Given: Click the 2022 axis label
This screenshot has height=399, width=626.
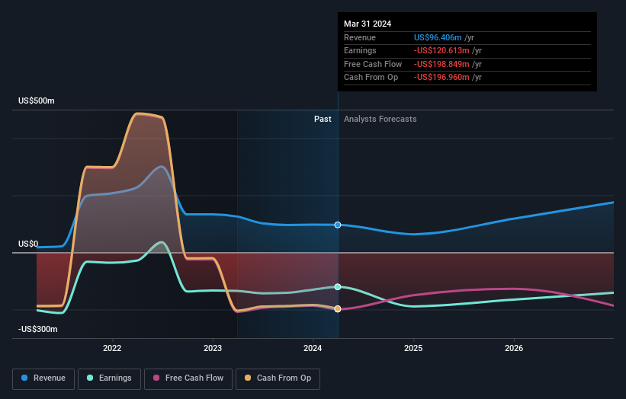Looking at the screenshot, I should point(112,349).
